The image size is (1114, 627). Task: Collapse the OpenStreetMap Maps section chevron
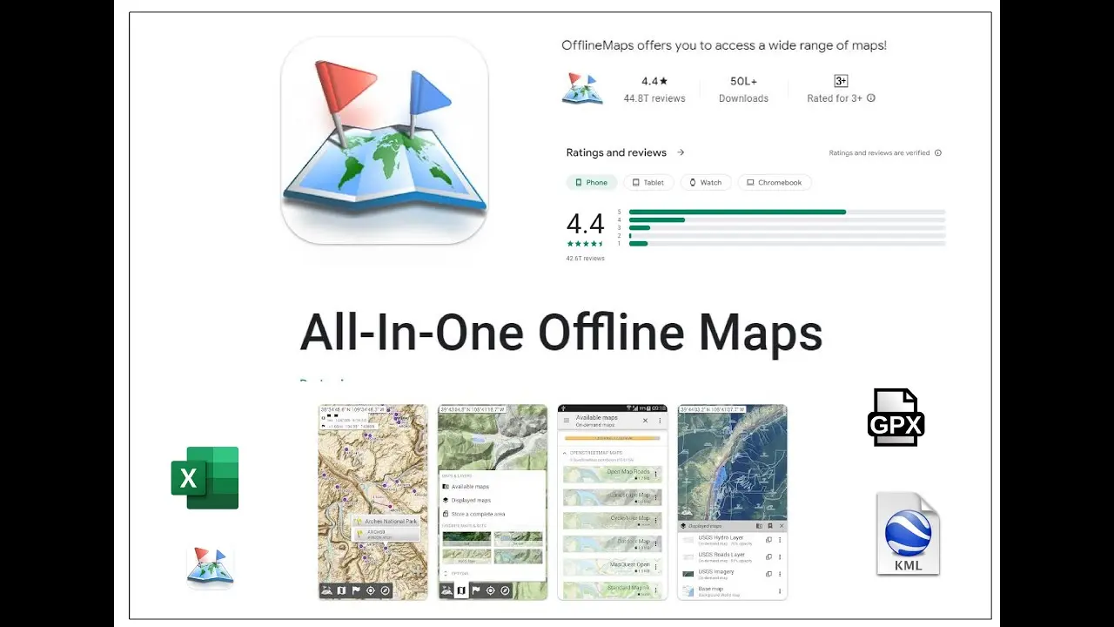(x=566, y=453)
